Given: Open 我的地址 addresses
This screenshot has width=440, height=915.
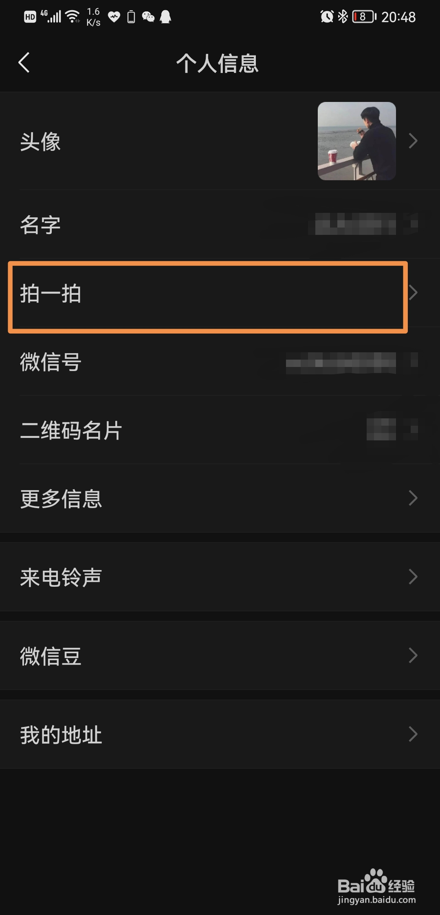Looking at the screenshot, I should click(x=220, y=734).
